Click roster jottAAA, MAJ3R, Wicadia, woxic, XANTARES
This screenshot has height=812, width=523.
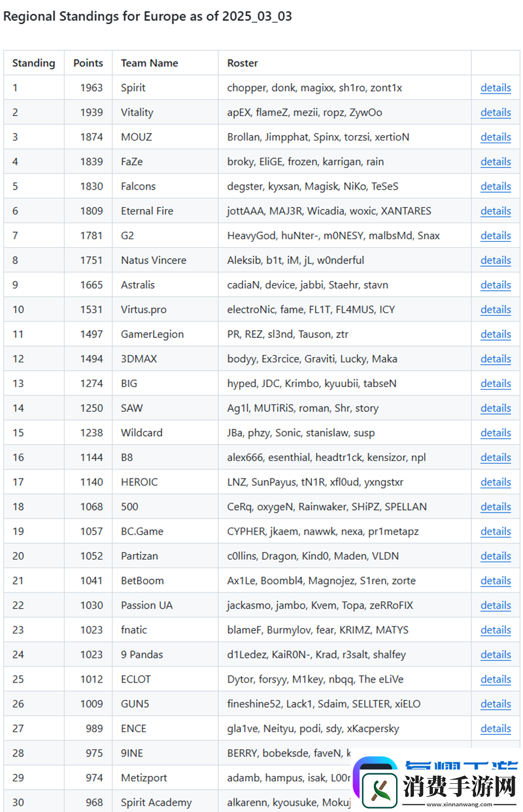tap(329, 211)
